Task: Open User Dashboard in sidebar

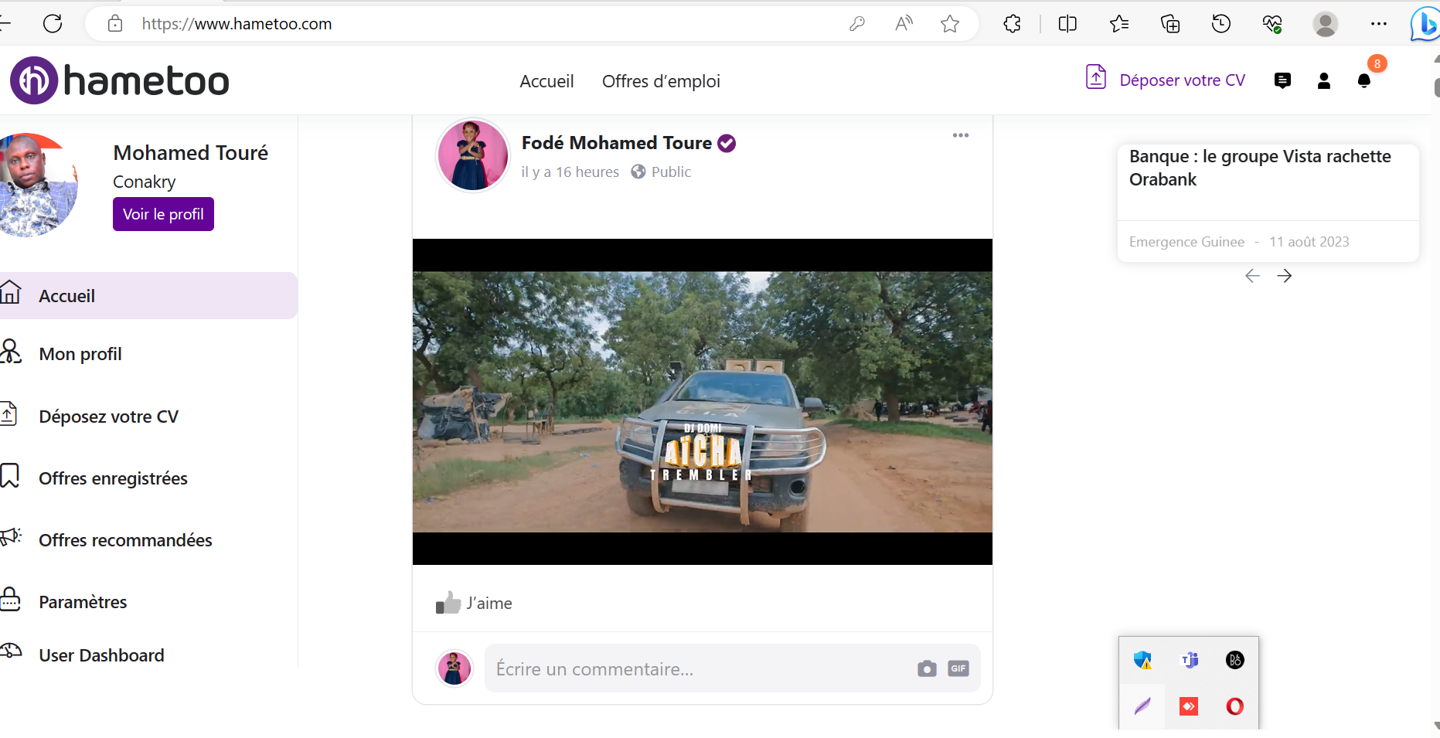Action: [x=101, y=655]
